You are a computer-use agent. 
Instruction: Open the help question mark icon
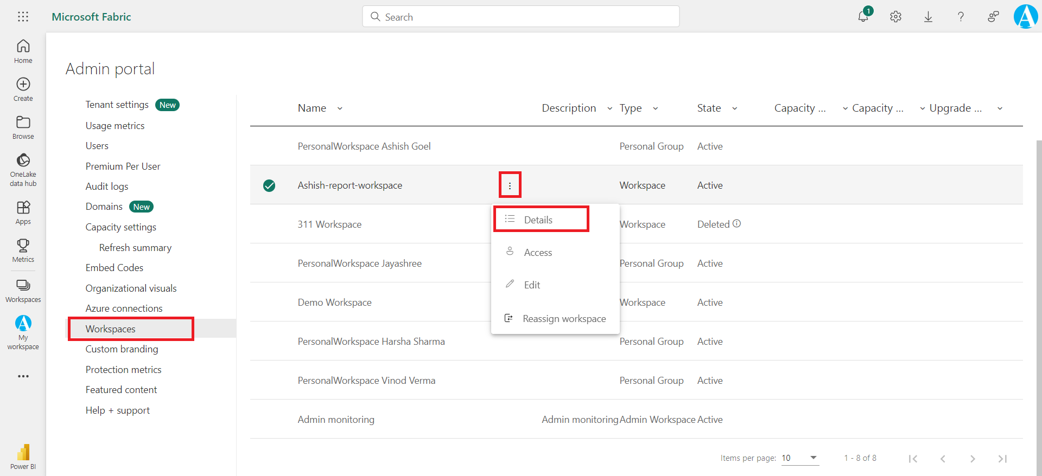coord(961,17)
